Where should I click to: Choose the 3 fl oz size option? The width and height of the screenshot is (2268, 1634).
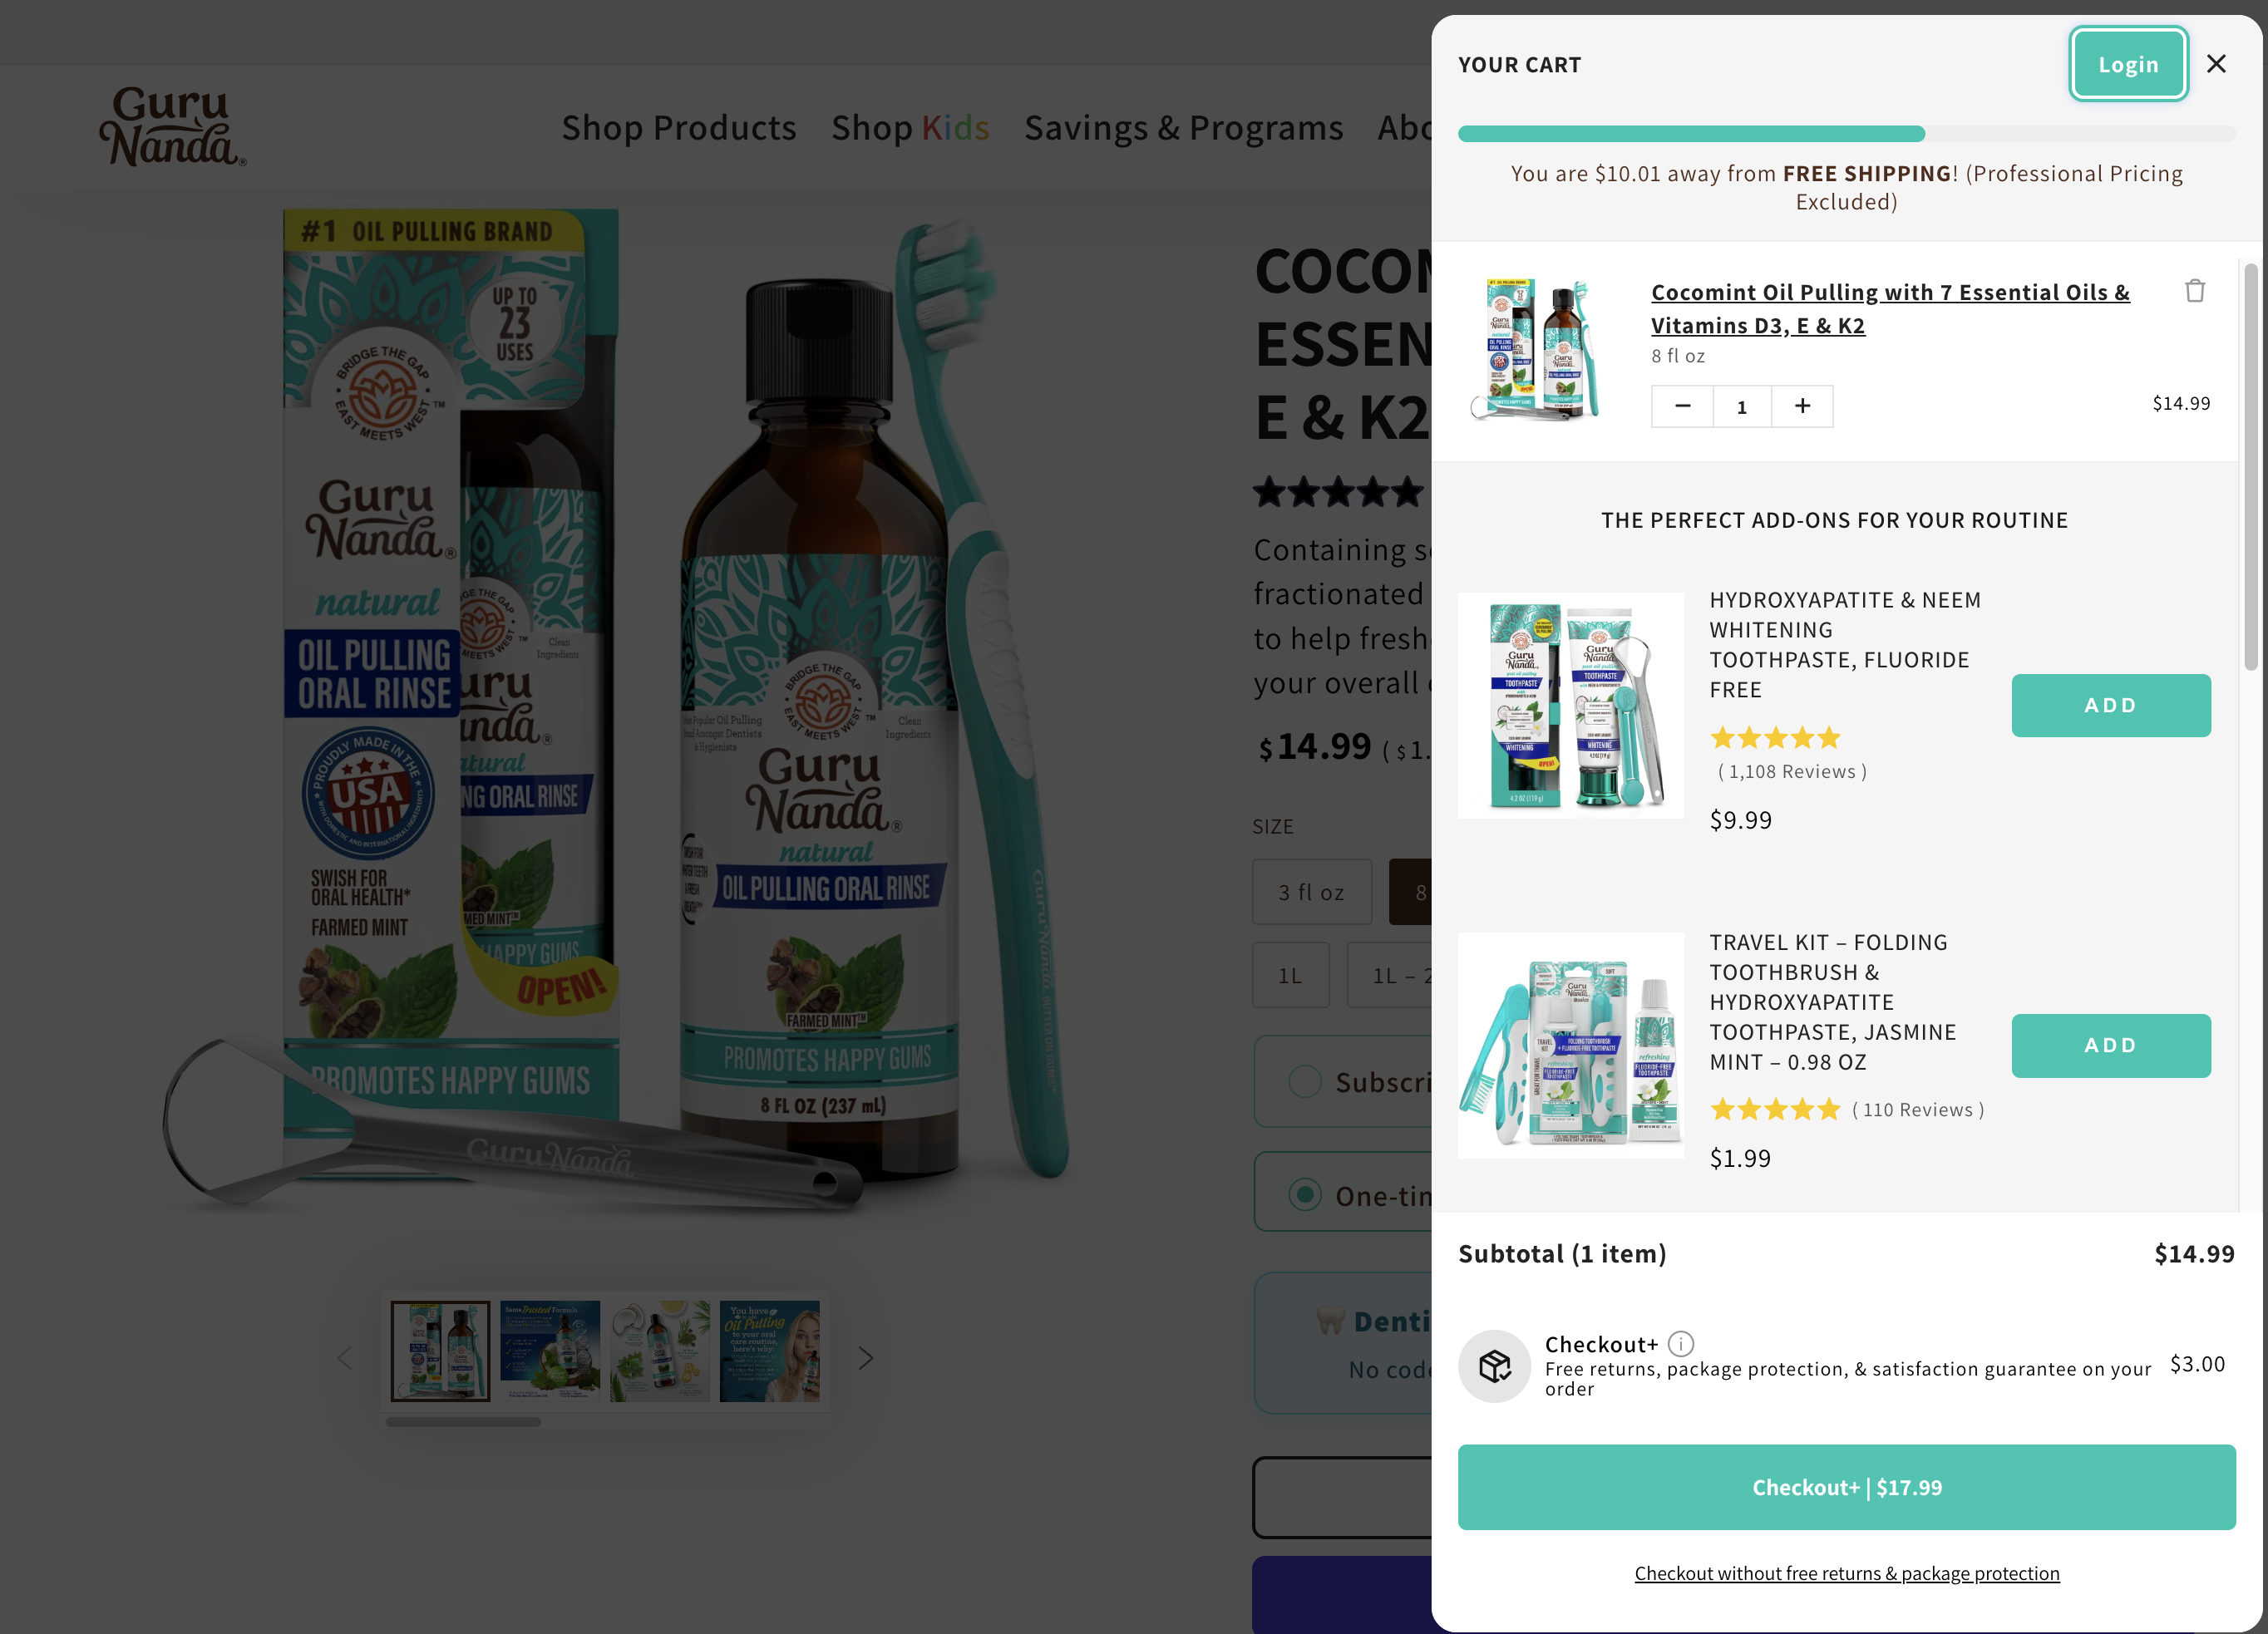pos(1311,892)
